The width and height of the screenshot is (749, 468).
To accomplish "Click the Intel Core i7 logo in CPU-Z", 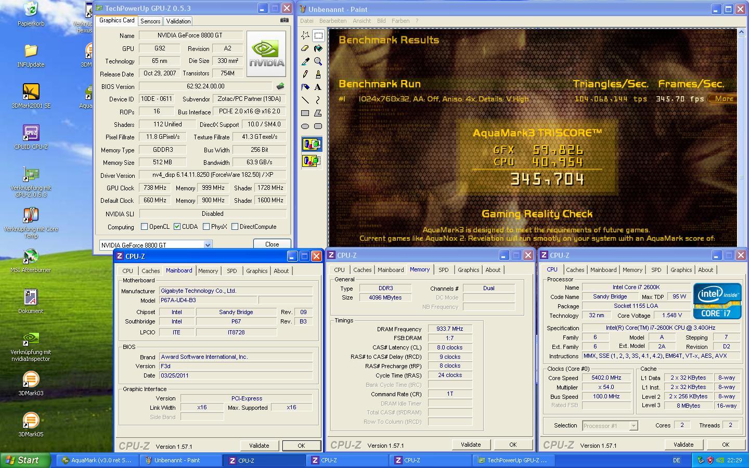I will click(x=717, y=301).
